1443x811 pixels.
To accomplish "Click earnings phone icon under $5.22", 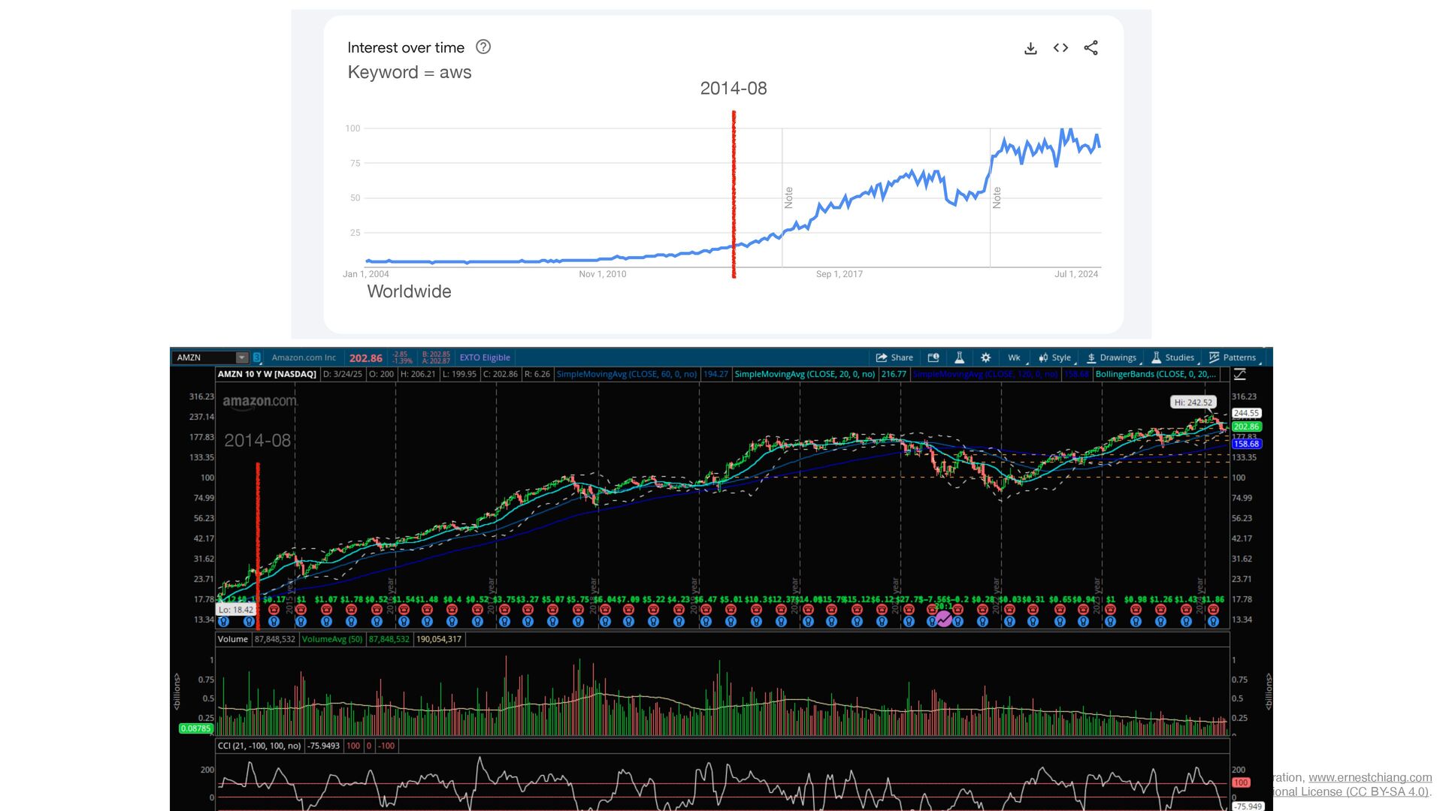I will coord(653,610).
